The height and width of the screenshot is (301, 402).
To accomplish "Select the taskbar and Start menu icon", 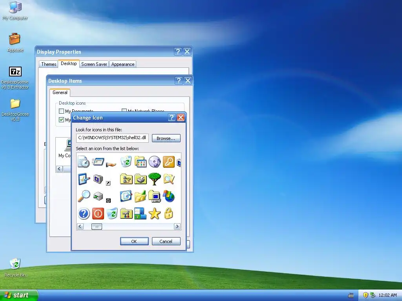I will [140, 214].
